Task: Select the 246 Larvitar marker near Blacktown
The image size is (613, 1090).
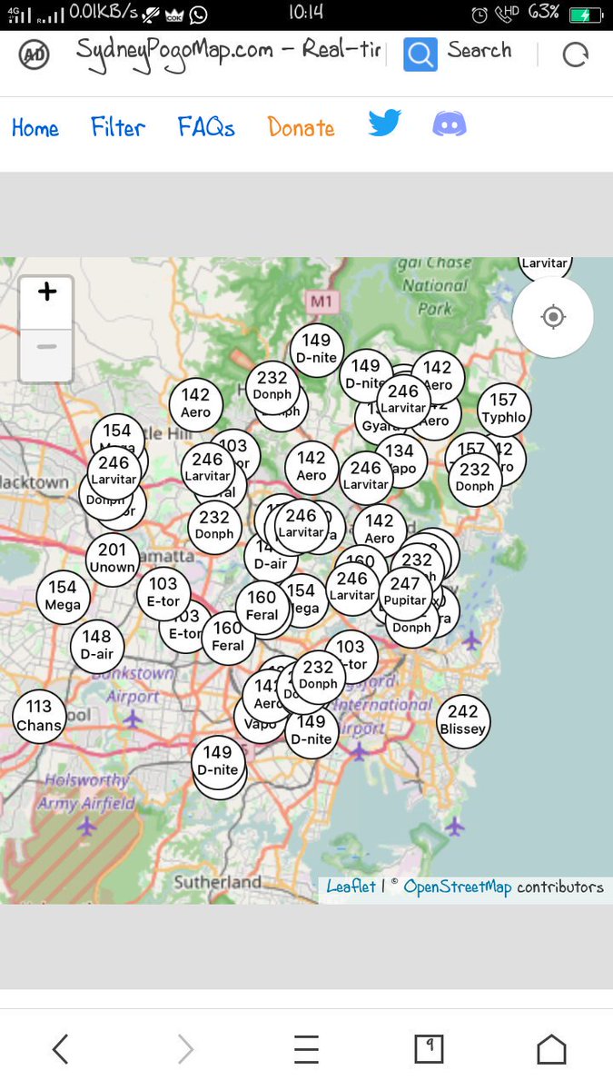Action: [x=114, y=471]
